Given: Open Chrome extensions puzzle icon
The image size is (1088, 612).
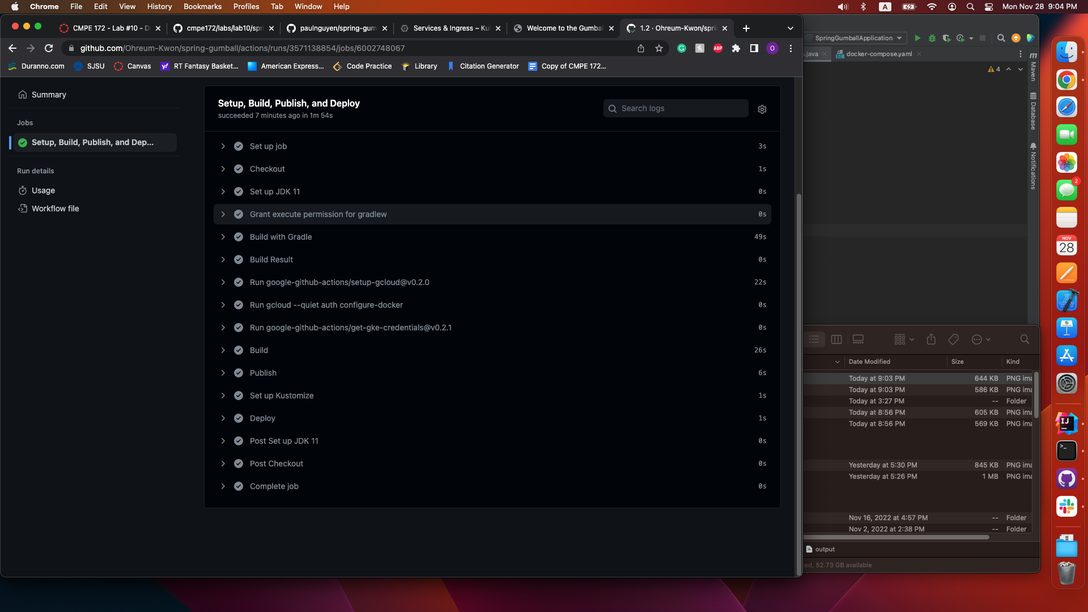Looking at the screenshot, I should tap(736, 49).
